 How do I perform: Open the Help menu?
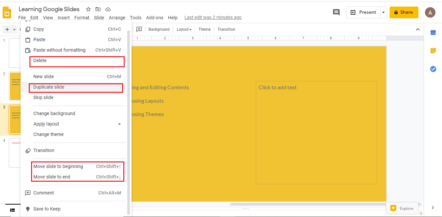click(173, 18)
